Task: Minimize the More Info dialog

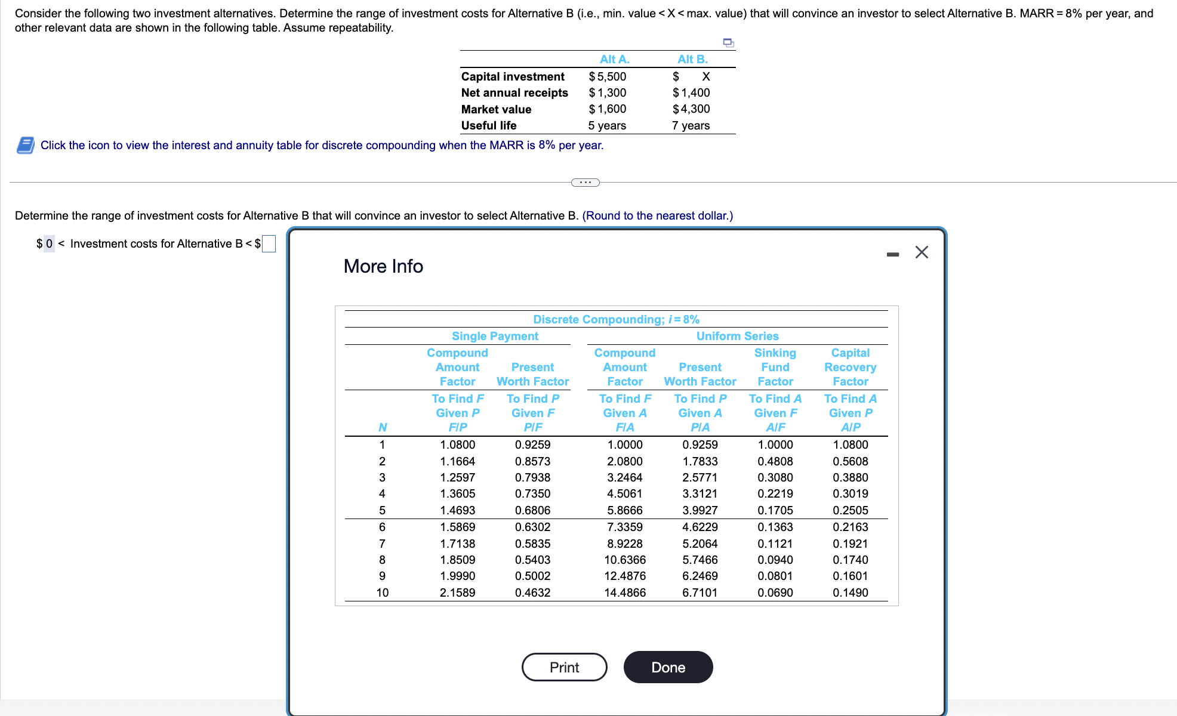Action: point(893,253)
